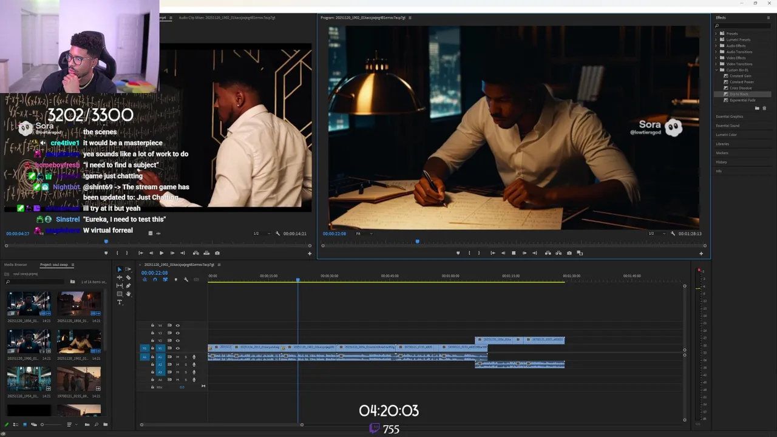
Task: Toggle comparison view in Program Monitor
Action: (580, 253)
